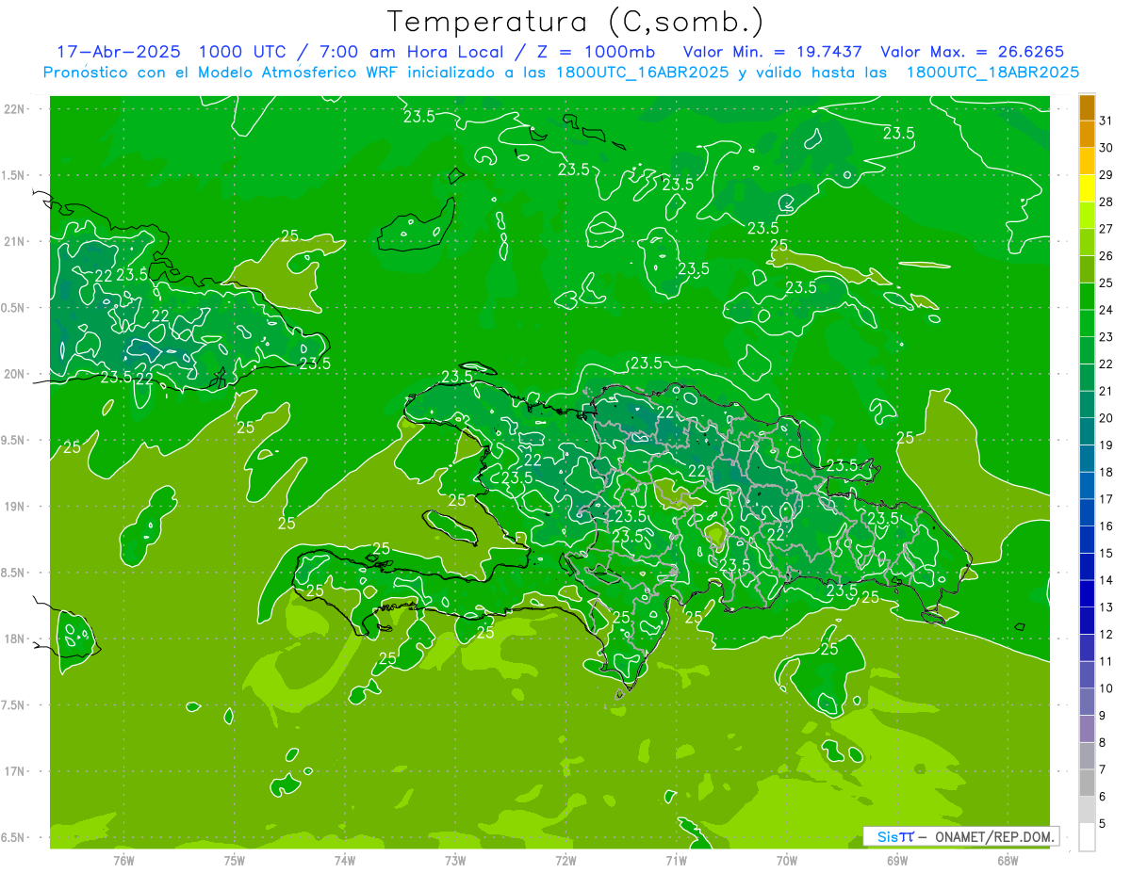Click the '74W' longitude axis label

344,861
